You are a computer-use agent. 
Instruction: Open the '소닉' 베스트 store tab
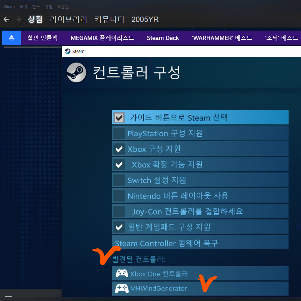point(282,38)
